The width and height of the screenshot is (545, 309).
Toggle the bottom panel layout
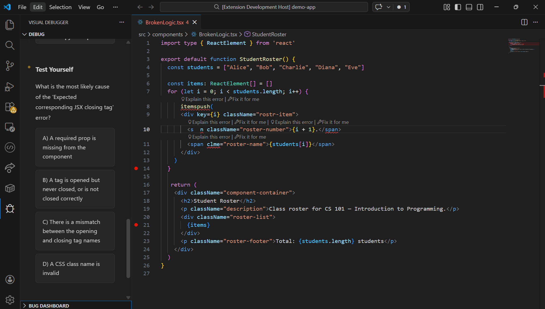(x=469, y=7)
